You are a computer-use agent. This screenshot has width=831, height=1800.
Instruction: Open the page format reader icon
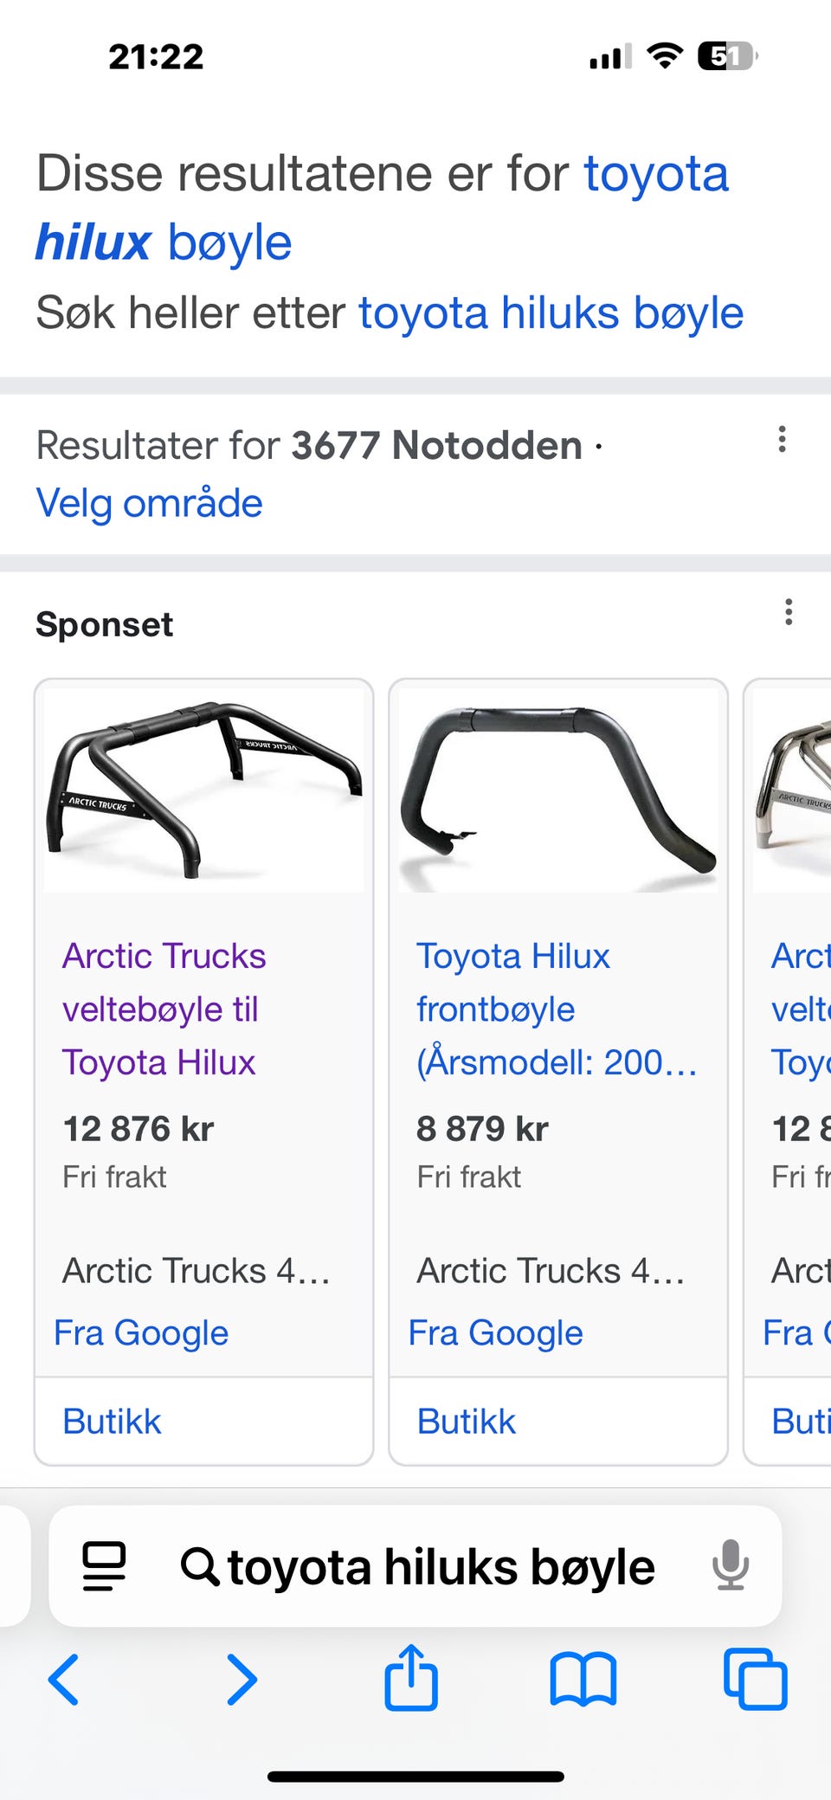click(104, 1565)
